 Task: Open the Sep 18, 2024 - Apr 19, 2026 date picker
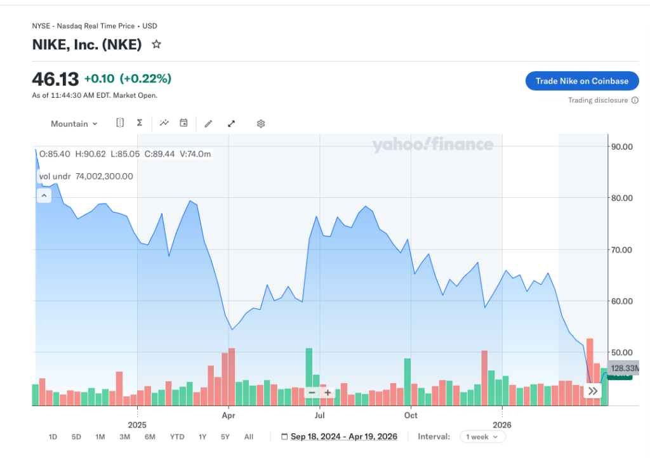pos(339,436)
